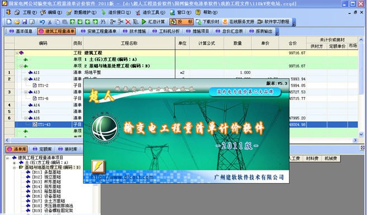Click the 下载价材 download icon
The image size is (367, 215).
(199, 22)
